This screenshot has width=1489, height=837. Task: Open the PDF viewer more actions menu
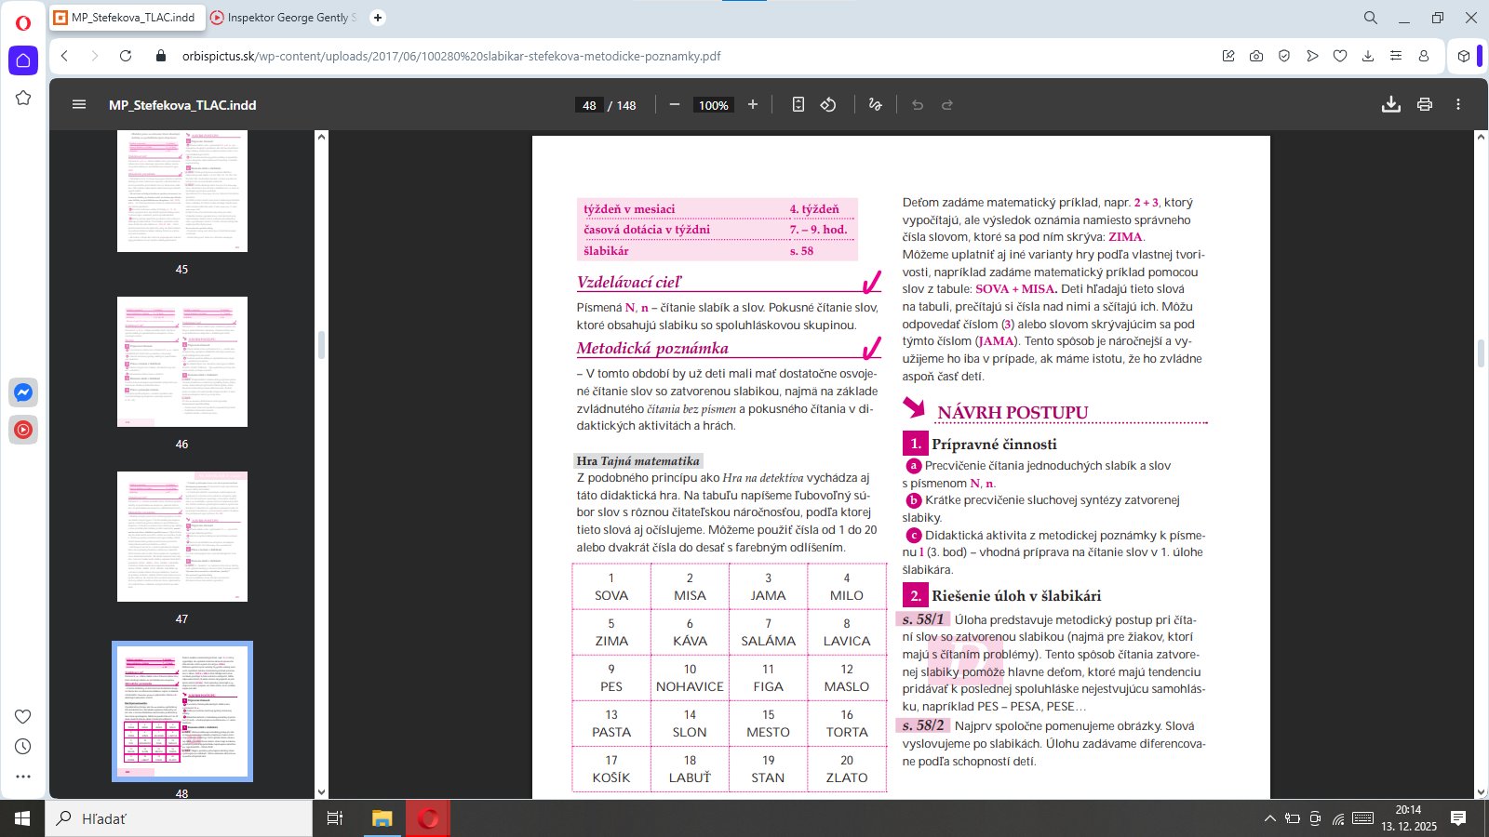coord(1458,105)
